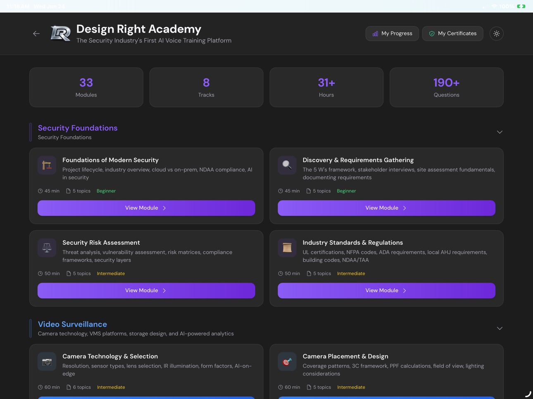Select the Video Surveillance section heading
533x399 pixels.
point(72,324)
